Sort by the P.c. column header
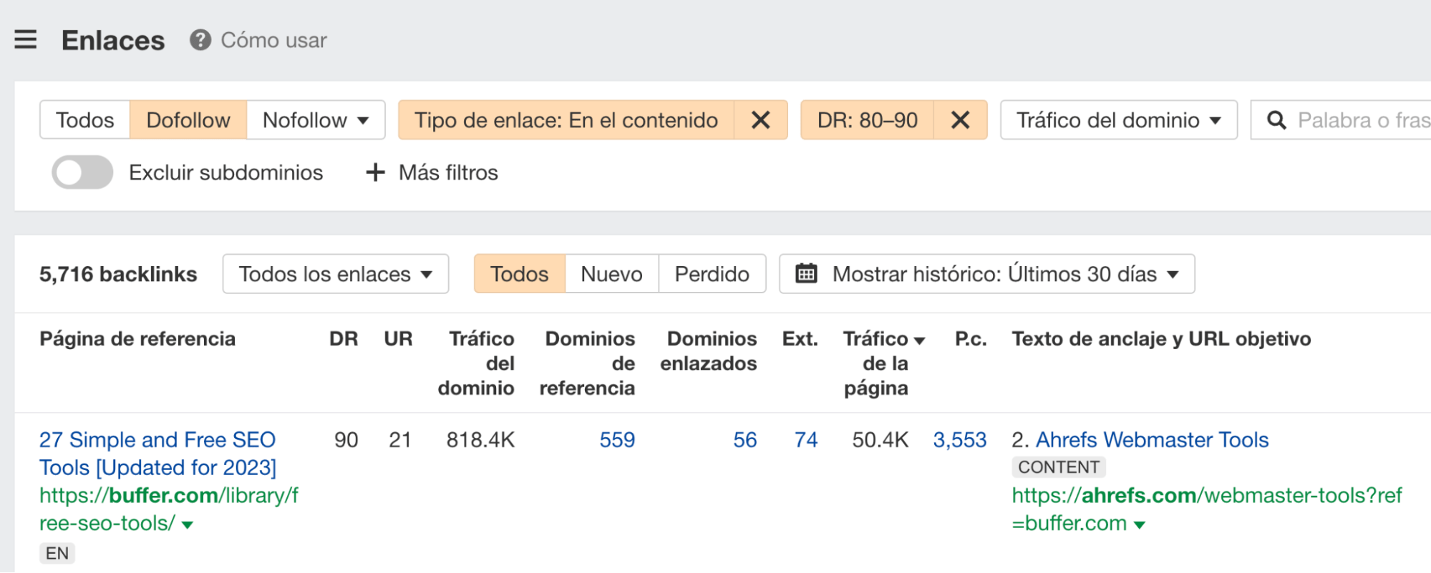Screen dimensions: 1431x573 click(x=971, y=338)
